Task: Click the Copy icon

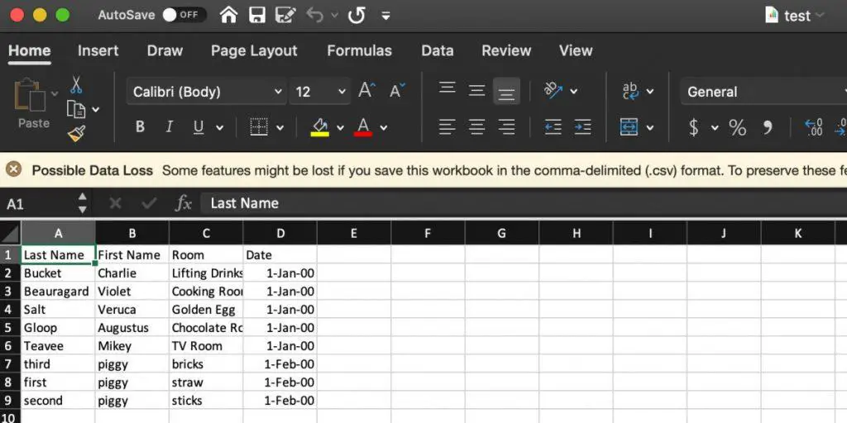Action: (76, 110)
